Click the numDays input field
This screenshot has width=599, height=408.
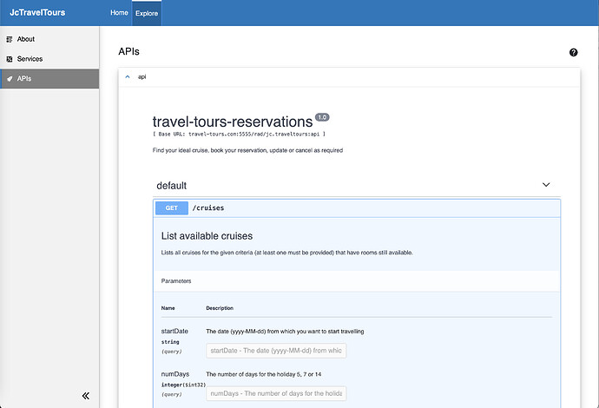[276, 393]
